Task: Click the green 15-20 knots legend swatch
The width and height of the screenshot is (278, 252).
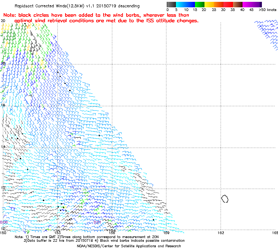Action: (200, 4)
